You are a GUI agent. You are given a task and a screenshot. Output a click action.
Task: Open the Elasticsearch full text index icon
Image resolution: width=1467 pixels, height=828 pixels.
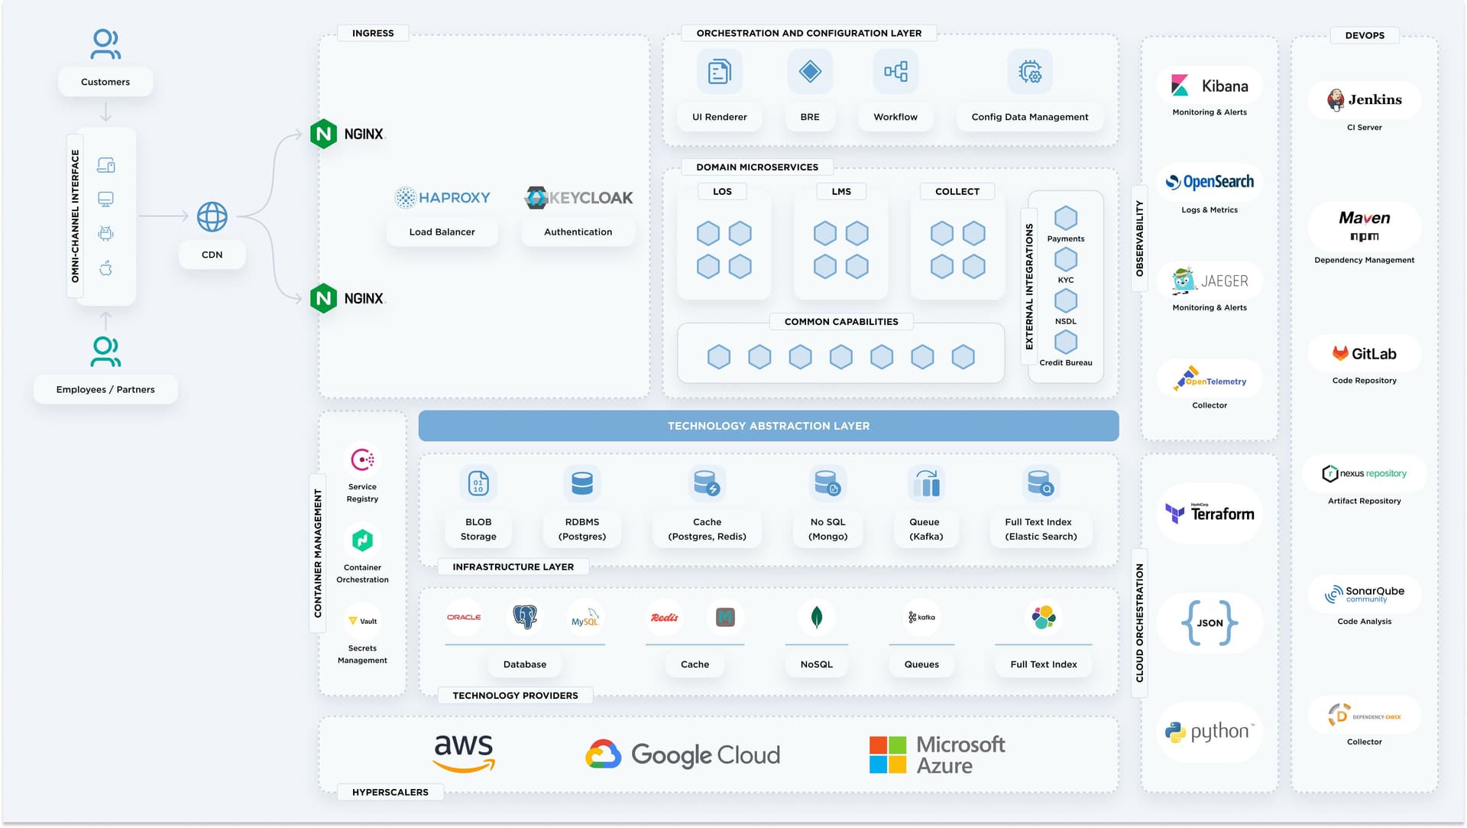[x=1044, y=617]
